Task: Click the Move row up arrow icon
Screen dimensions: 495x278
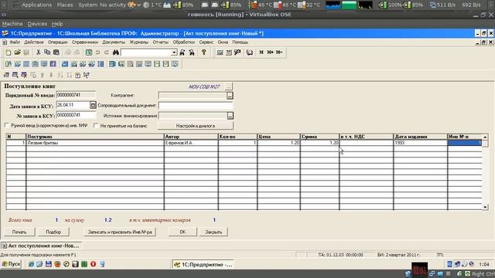Action: [x=42, y=75]
